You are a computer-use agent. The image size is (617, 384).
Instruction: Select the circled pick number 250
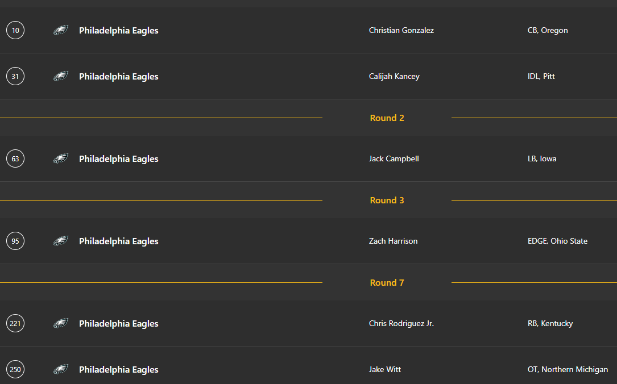click(15, 369)
